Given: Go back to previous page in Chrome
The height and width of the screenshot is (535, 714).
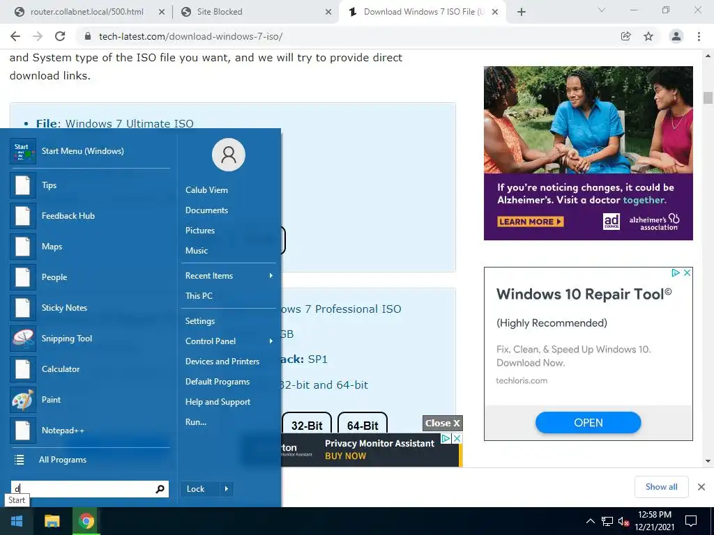Looking at the screenshot, I should [15, 36].
